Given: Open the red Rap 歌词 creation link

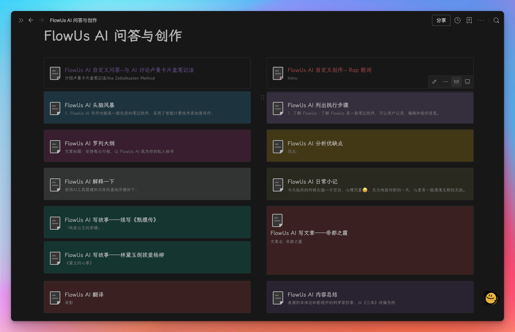Looking at the screenshot, I should (329, 70).
